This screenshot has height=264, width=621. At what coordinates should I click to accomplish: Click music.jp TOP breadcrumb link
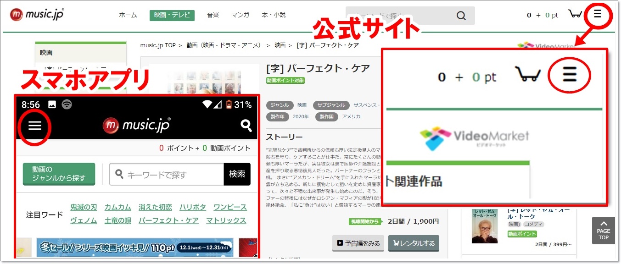tap(158, 45)
